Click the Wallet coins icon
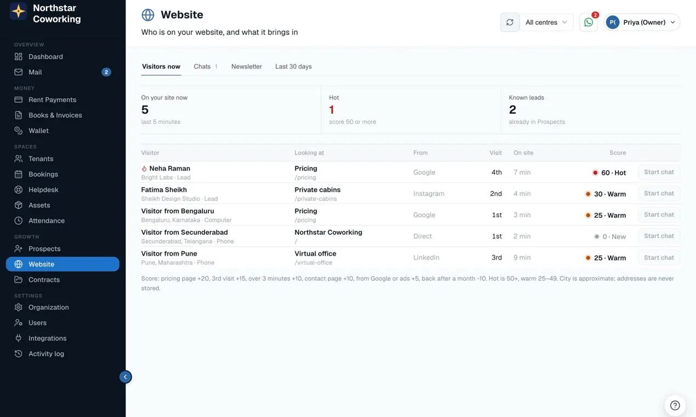Viewport: 696px width, 417px height. 19,131
